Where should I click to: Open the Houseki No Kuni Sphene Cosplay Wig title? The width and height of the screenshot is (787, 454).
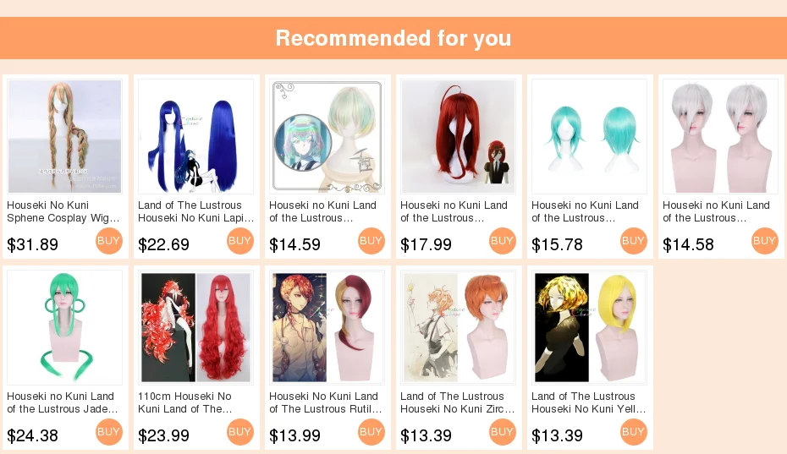pos(63,211)
